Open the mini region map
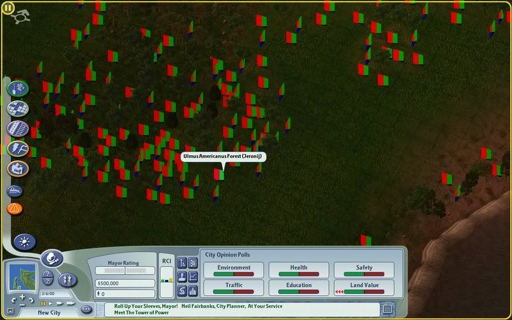 (x=22, y=278)
